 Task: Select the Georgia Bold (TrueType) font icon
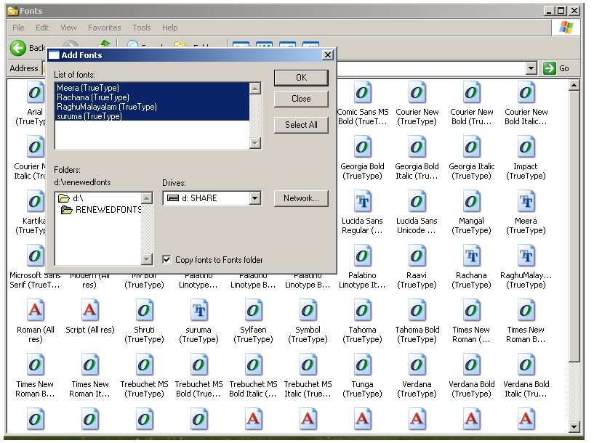362,147
